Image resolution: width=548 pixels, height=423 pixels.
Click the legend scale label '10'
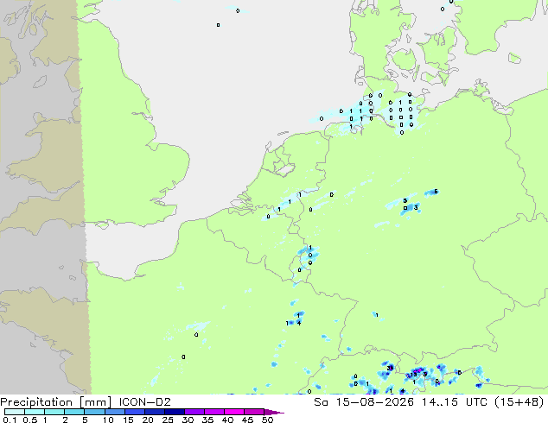(108, 420)
